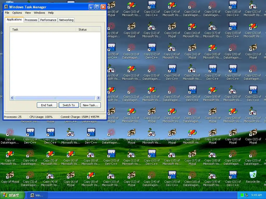
Task: Select 'Copy (23) of DataWagon' desktop icon
Action: (x=253, y=158)
